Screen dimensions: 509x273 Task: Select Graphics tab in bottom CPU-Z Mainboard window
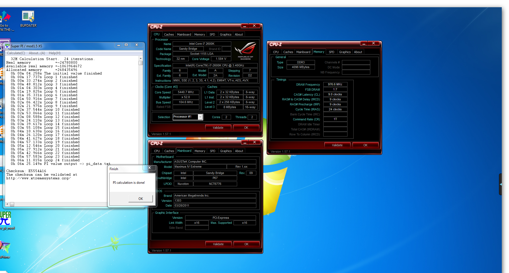point(226,151)
